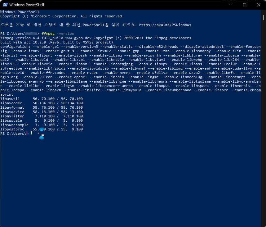Click the '--enable-librubberband' configuration flag
Viewport: 266px width, 227px height.
click(x=167, y=90)
